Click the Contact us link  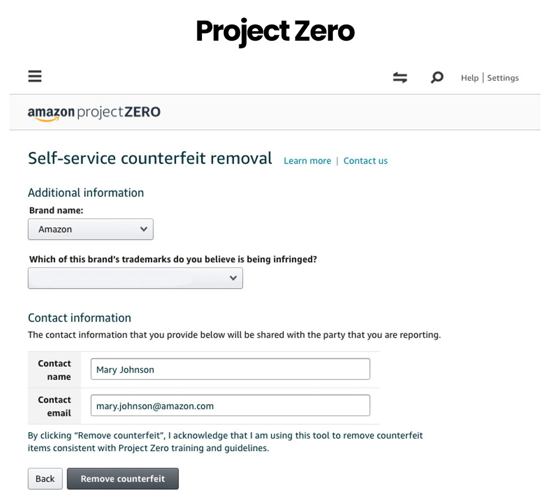(365, 161)
